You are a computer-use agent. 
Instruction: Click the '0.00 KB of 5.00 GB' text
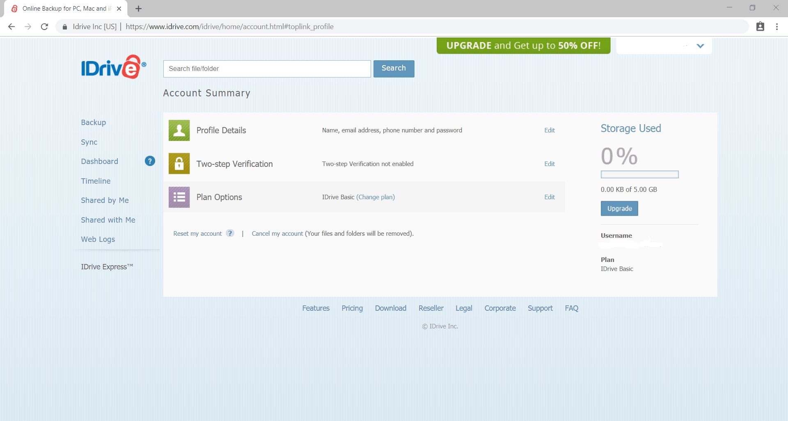[x=629, y=189]
